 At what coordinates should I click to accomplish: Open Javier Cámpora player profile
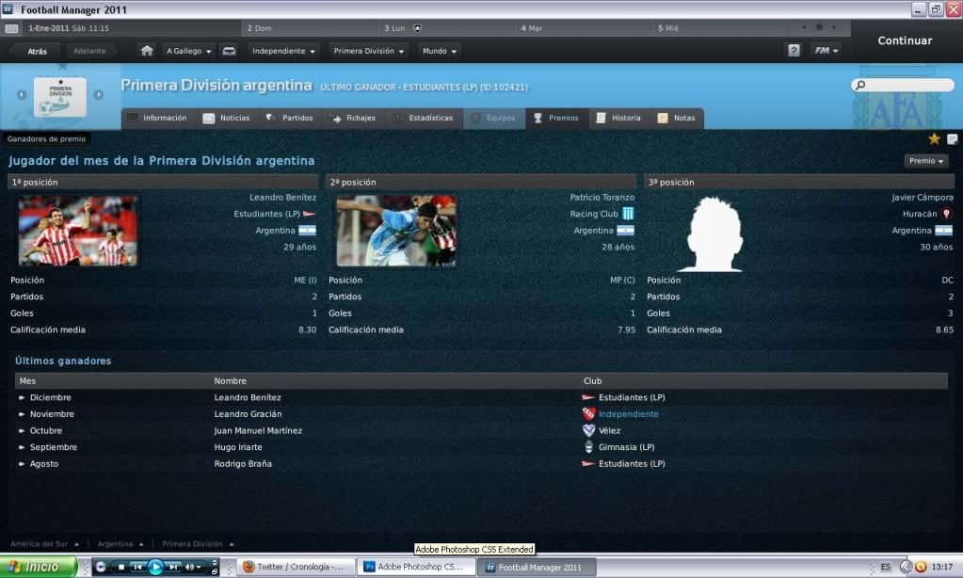[923, 197]
